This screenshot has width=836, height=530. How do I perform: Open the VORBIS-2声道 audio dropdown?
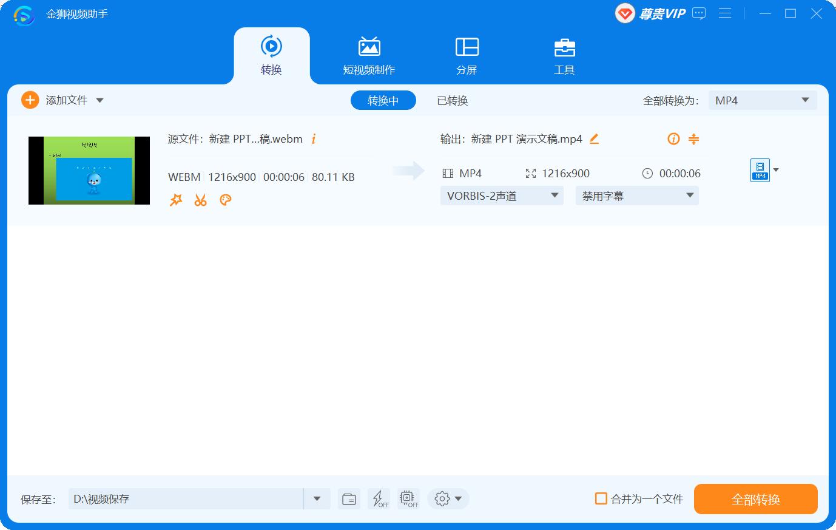coord(501,195)
